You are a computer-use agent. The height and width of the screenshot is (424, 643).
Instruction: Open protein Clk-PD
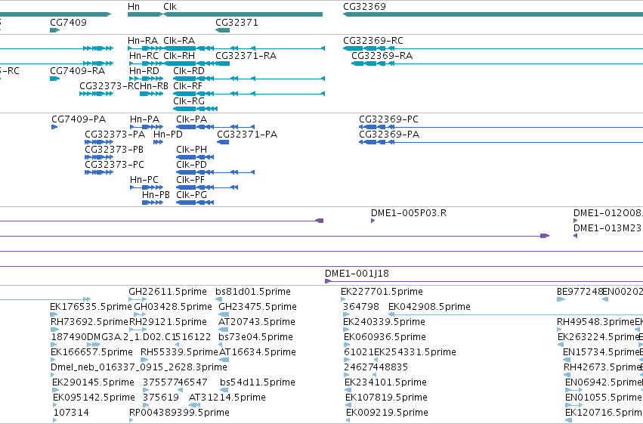tap(191, 165)
